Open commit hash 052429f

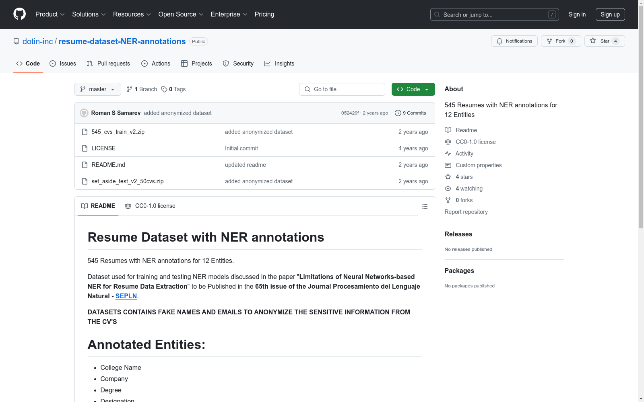click(x=350, y=113)
